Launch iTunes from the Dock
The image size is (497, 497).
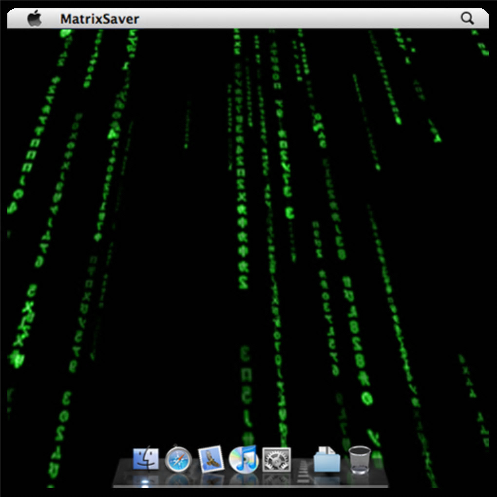[244, 459]
